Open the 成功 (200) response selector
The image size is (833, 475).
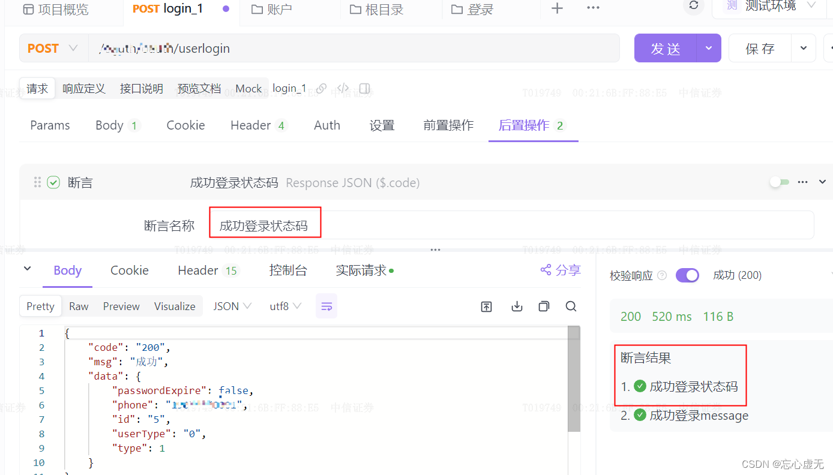tap(737, 275)
